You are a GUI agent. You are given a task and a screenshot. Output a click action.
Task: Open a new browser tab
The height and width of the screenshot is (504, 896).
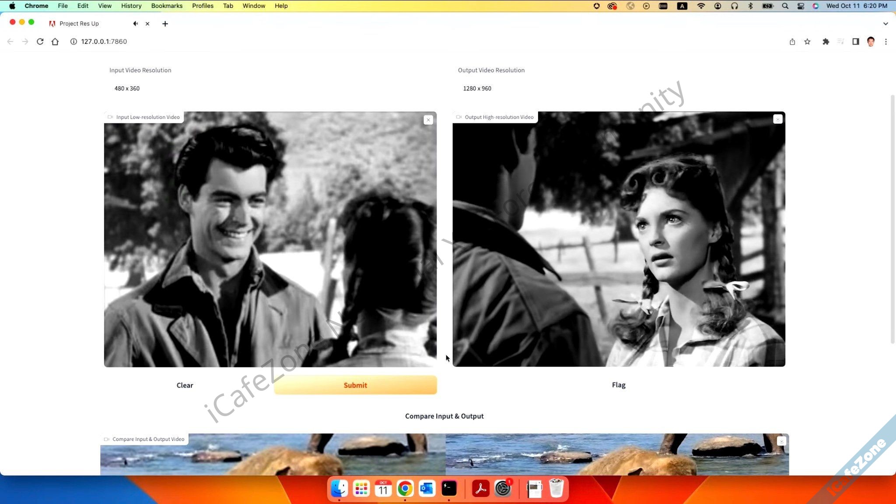point(165,24)
